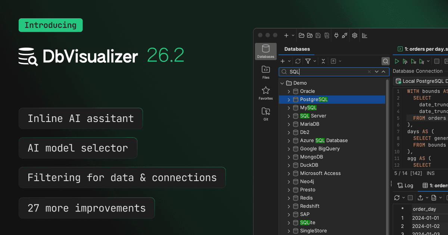
Task: Open the Local PostgreSQL connection dropdown
Action: coord(421,81)
